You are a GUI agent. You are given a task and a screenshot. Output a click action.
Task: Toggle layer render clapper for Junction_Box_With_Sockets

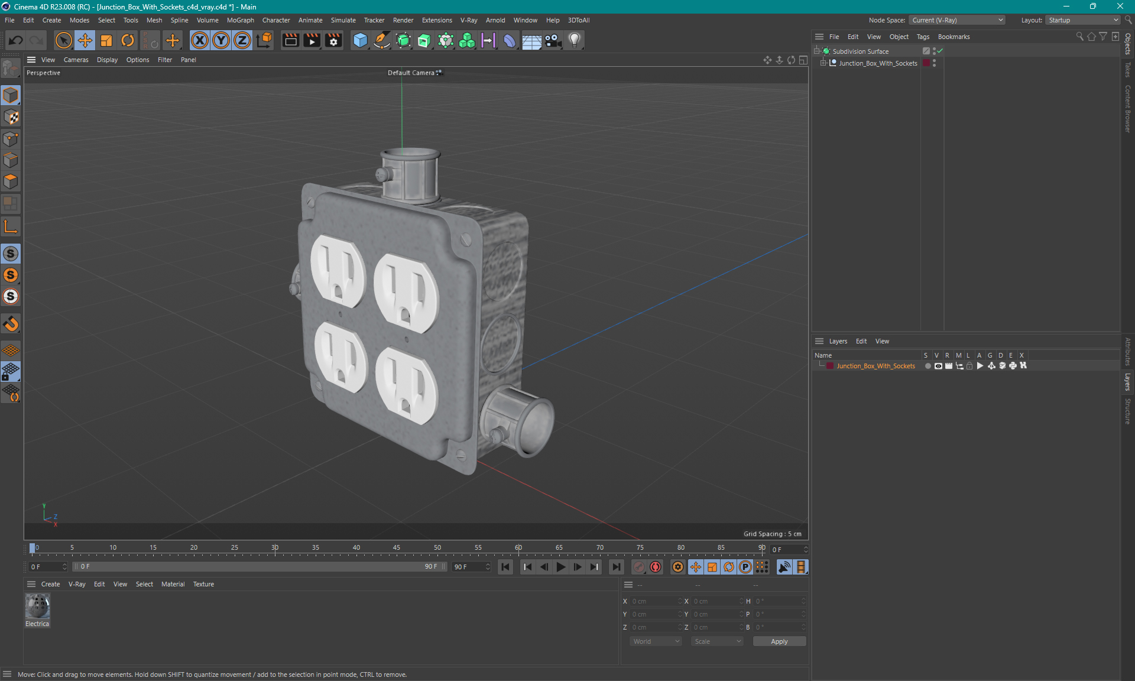pyautogui.click(x=949, y=366)
